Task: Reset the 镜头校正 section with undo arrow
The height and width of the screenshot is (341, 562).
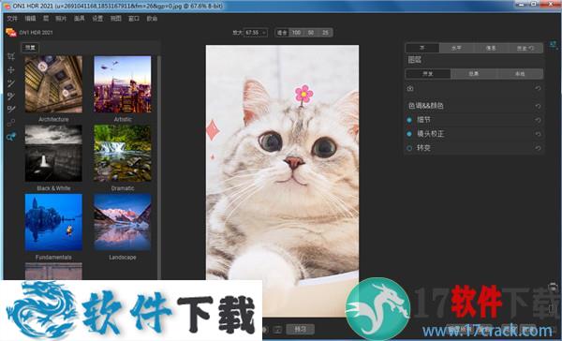Action: (538, 134)
